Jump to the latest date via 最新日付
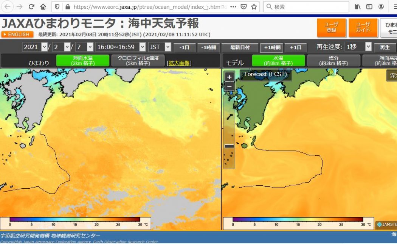Viewport: 397px width, 244px height. [240, 47]
